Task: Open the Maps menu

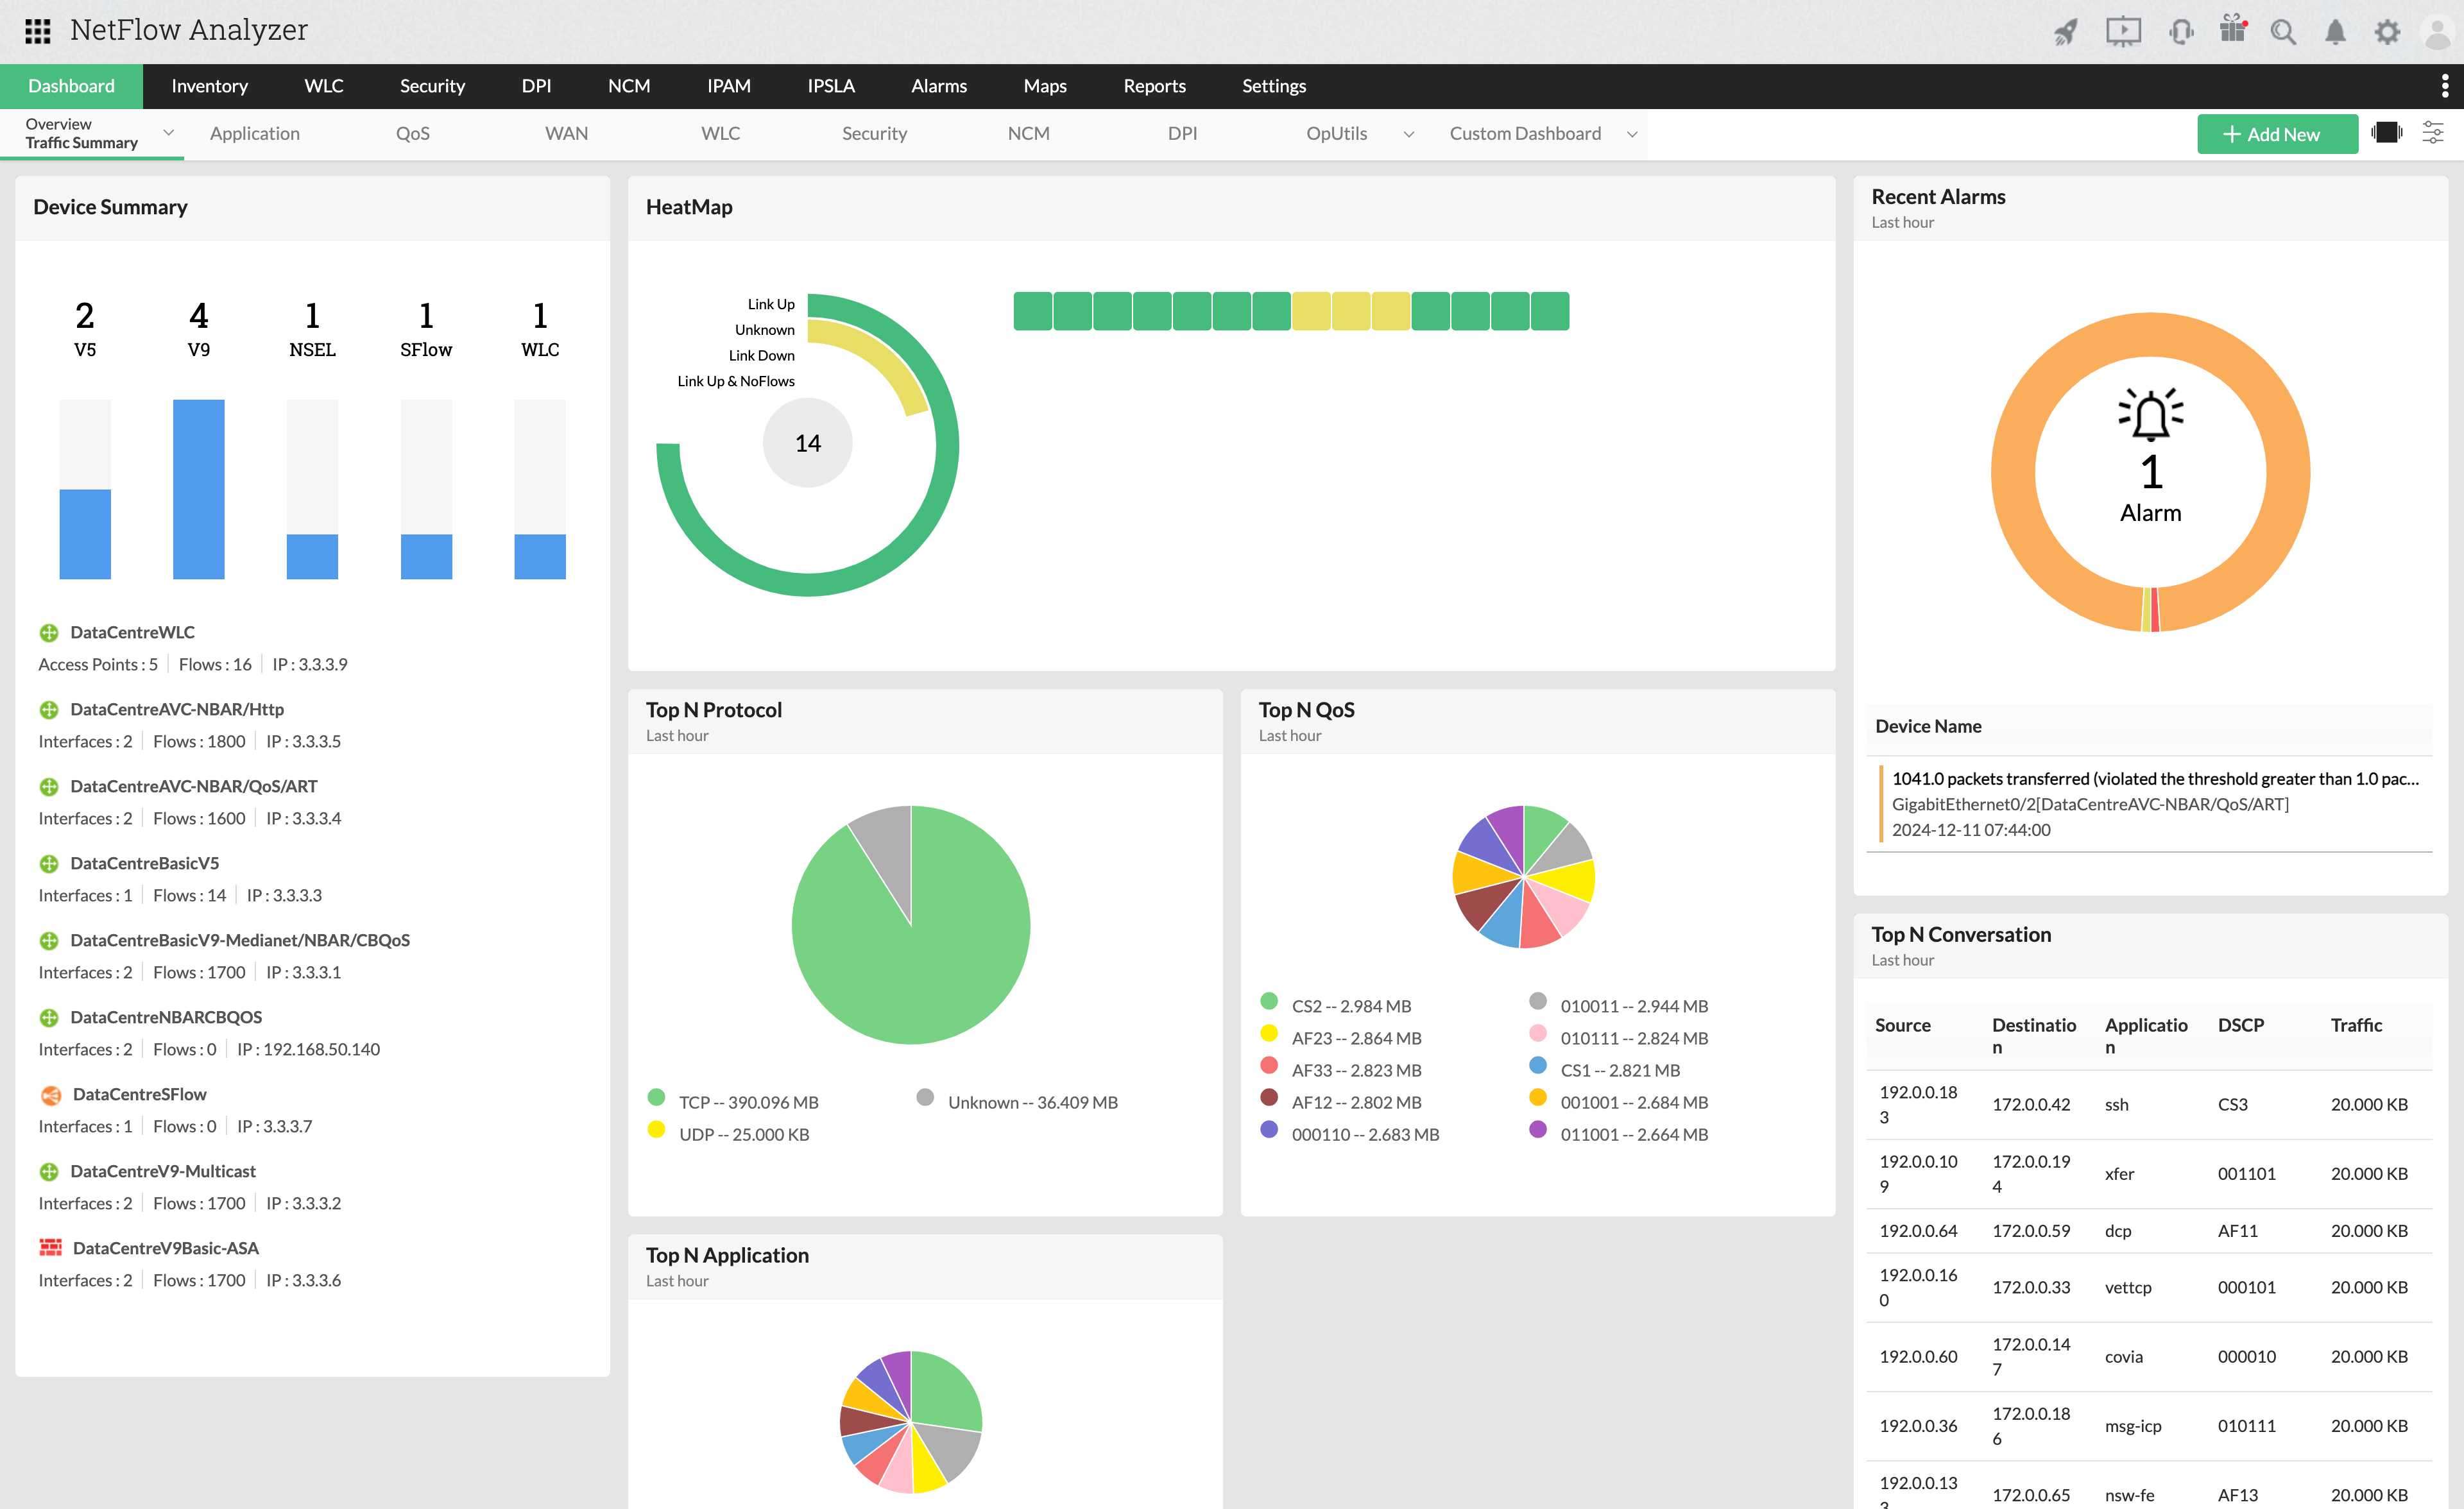Action: tap(1045, 86)
